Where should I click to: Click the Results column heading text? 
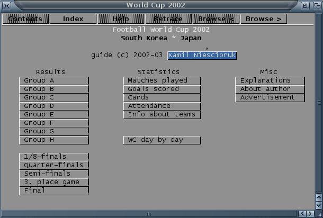tap(50, 72)
